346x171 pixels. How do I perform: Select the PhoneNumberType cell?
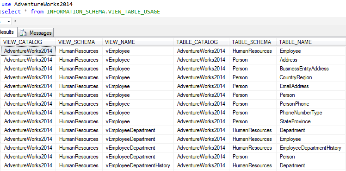pos(311,113)
